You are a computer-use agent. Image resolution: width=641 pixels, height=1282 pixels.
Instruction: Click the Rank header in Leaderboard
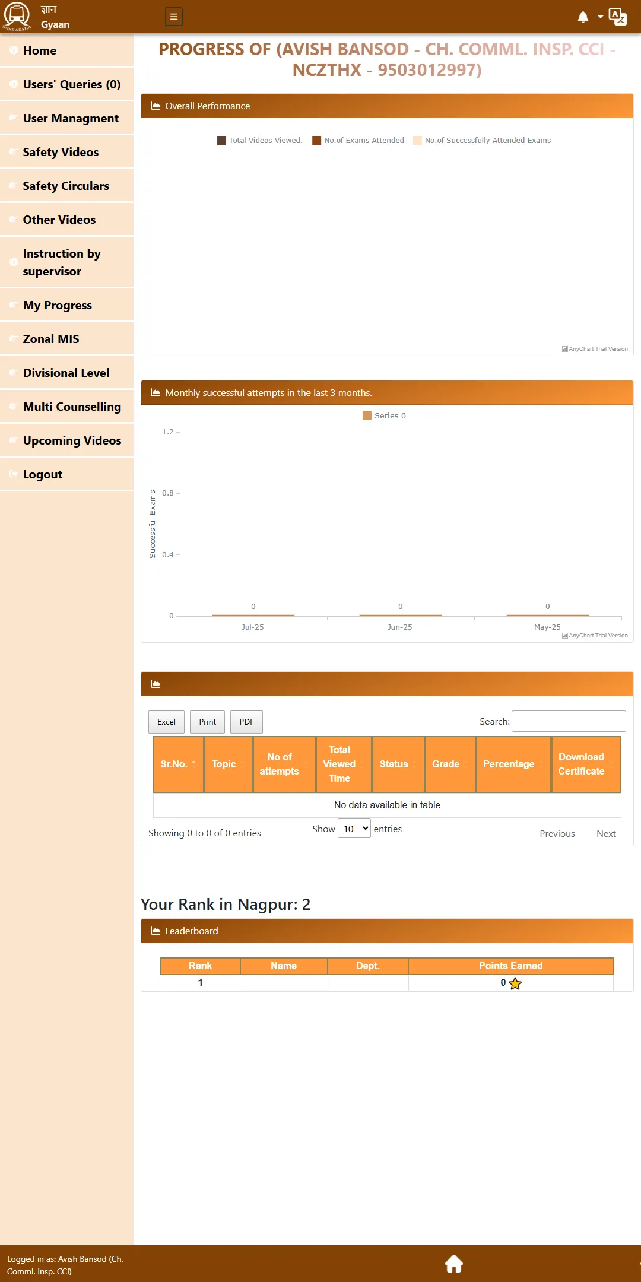pos(201,966)
